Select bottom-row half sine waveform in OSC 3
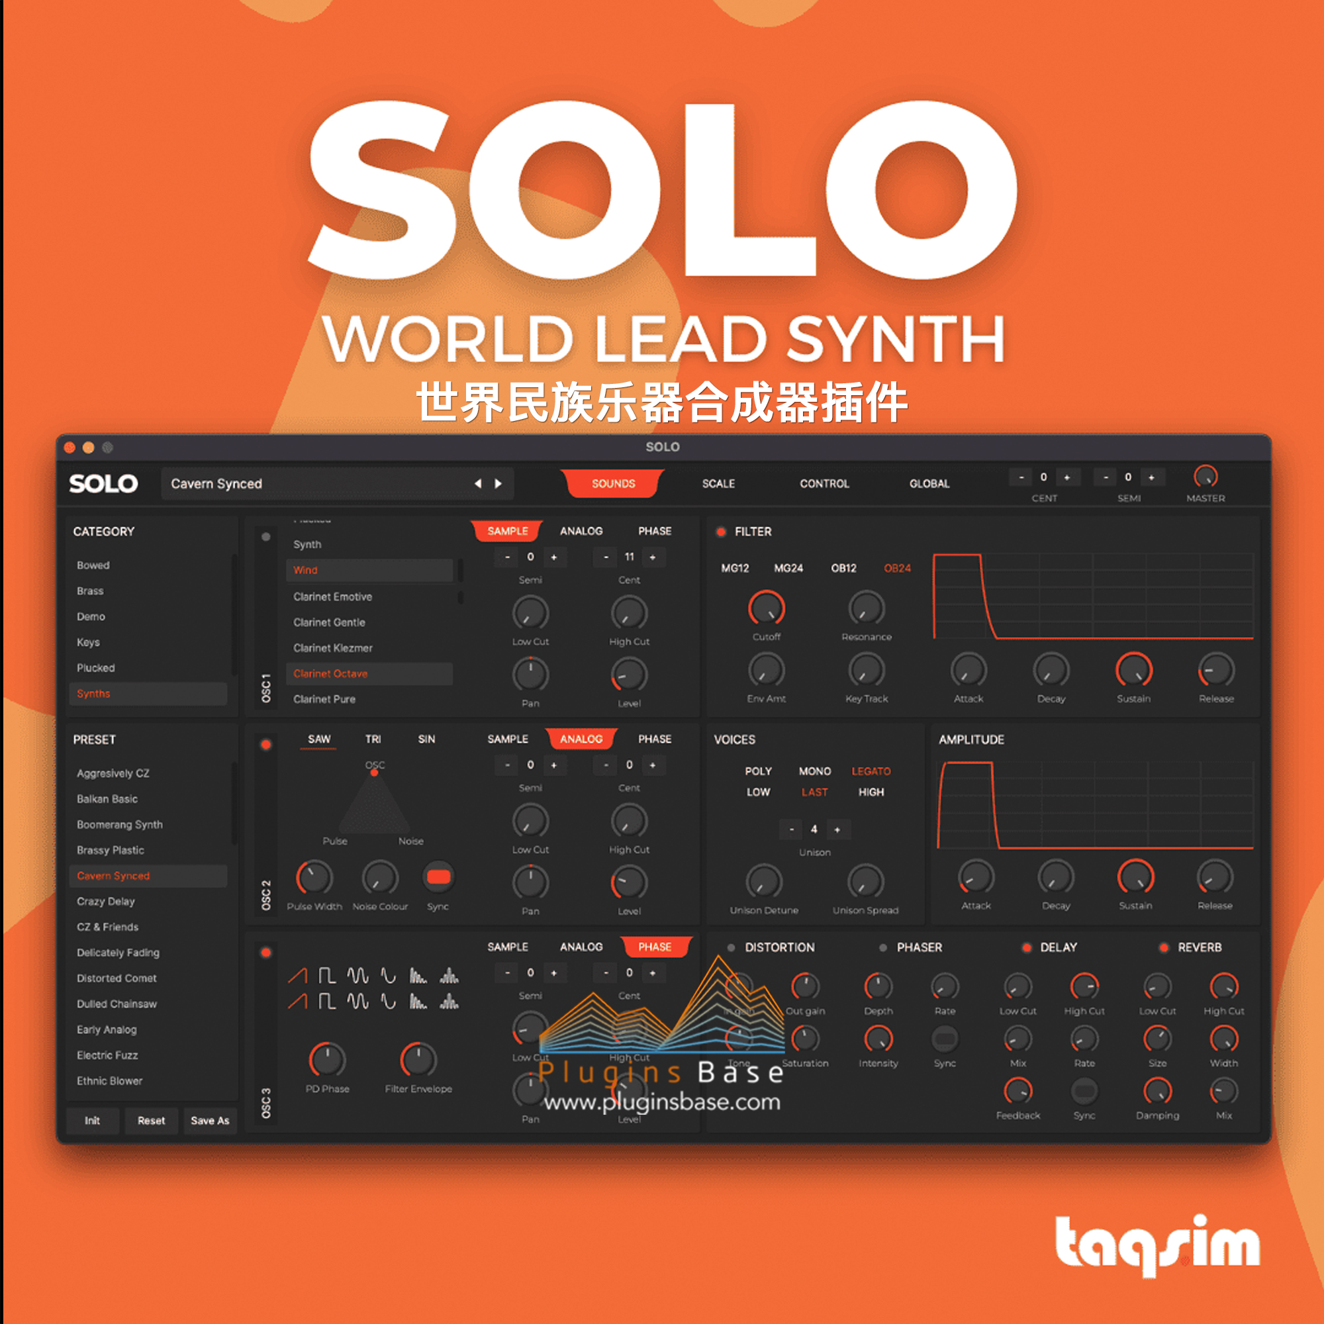Viewport: 1324px width, 1324px height. click(389, 1002)
